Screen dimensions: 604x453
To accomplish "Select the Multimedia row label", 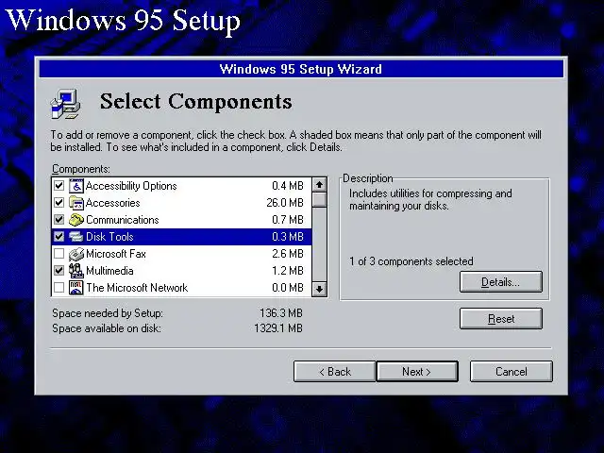I will pyautogui.click(x=109, y=271).
